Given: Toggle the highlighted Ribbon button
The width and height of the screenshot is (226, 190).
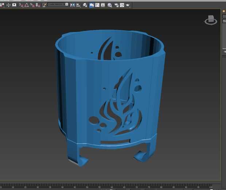Looking at the screenshot, I should 91,5.
